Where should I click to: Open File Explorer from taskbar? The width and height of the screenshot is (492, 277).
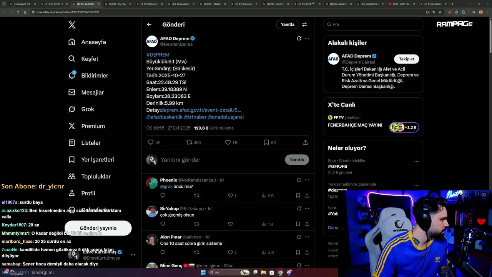[x=264, y=272]
